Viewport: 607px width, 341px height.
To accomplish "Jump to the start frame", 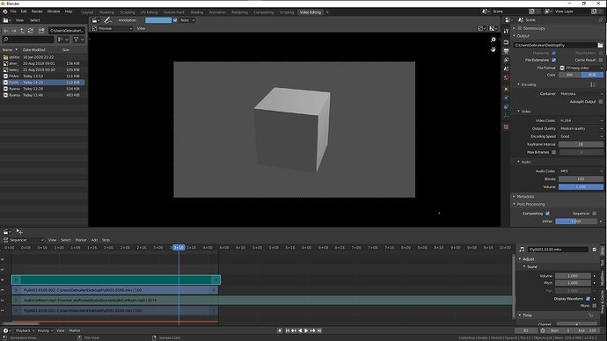I will click(x=288, y=330).
